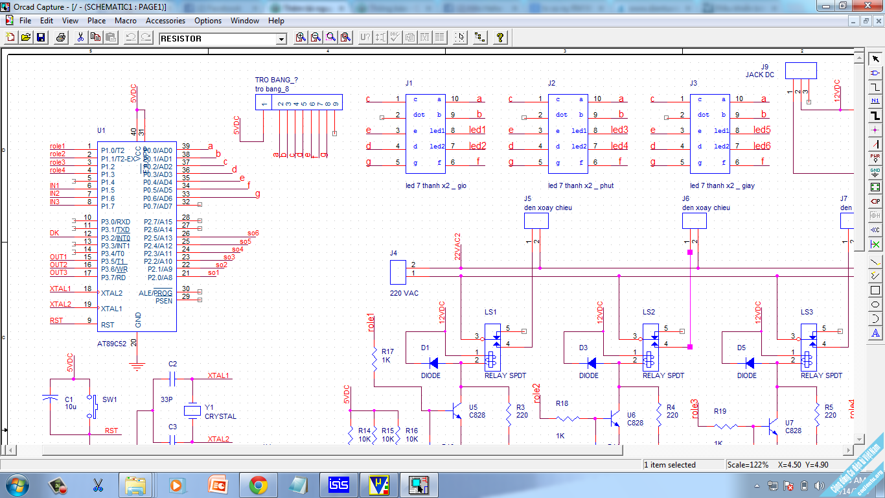
Task: Open the Windows Start menu orb
Action: coord(17,484)
